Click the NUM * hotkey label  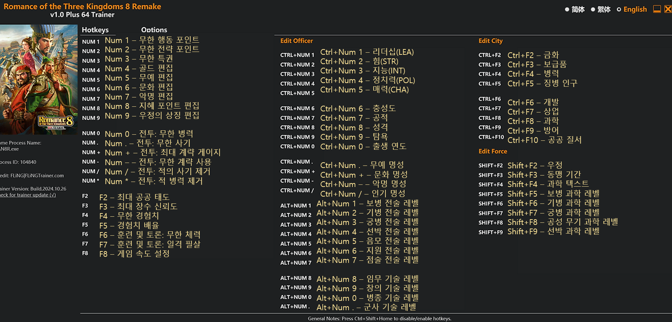[x=91, y=181]
